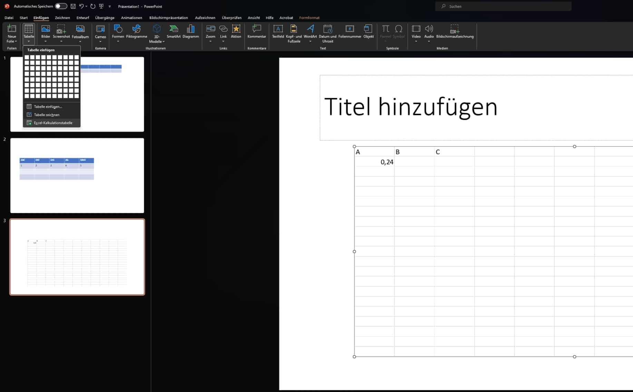This screenshot has height=392, width=633.
Task: Click the SmartArt icon in the ribbon
Action: [x=173, y=31]
